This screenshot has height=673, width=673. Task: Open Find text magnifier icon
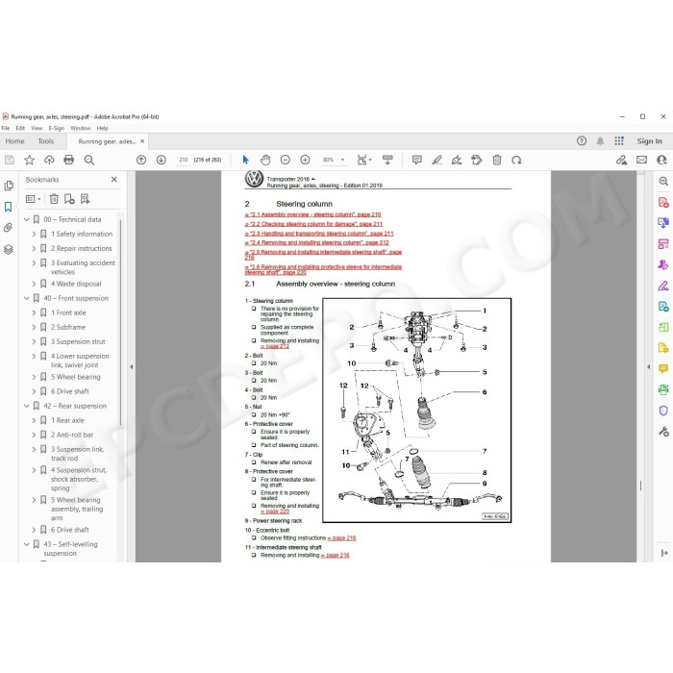click(89, 161)
